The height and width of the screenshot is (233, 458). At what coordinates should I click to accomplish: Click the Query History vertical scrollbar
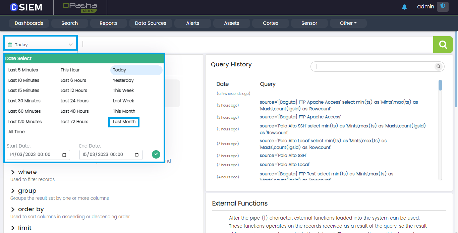[x=440, y=85]
